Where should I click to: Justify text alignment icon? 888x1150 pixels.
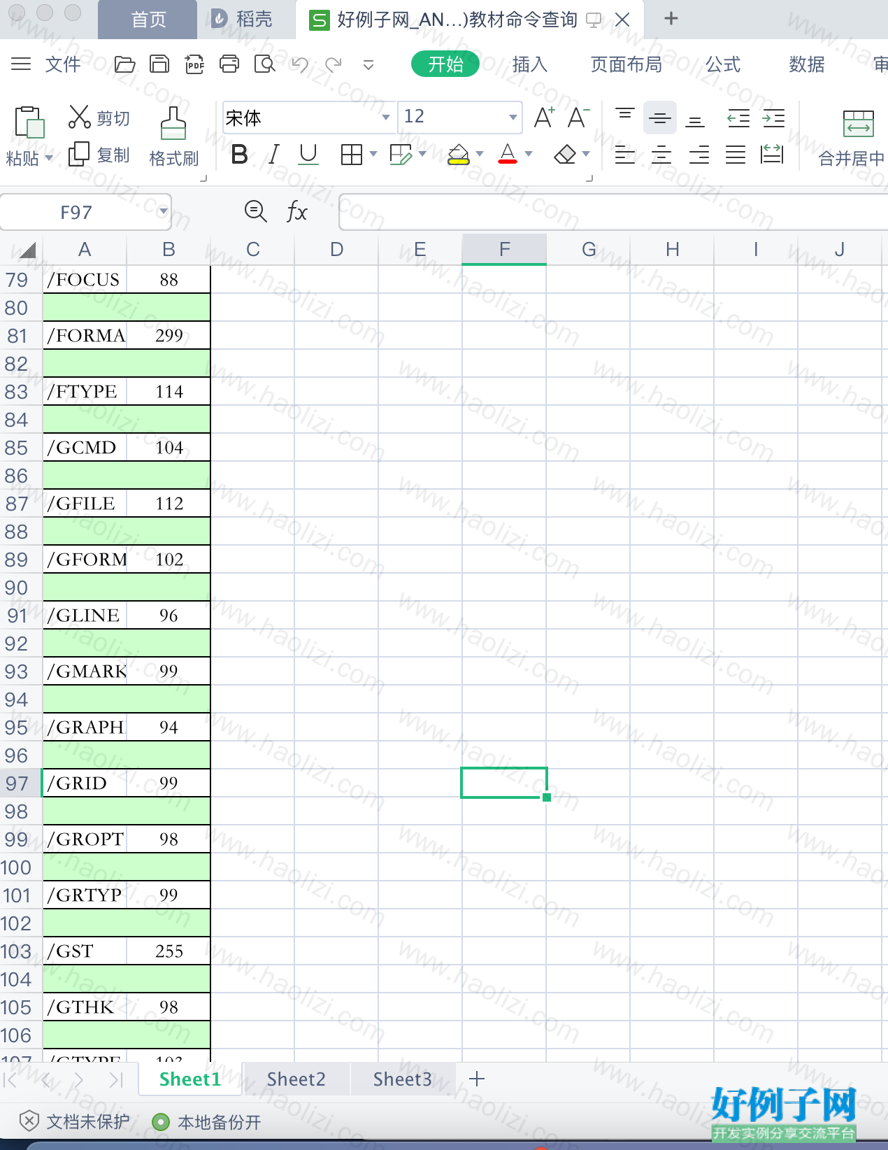736,154
